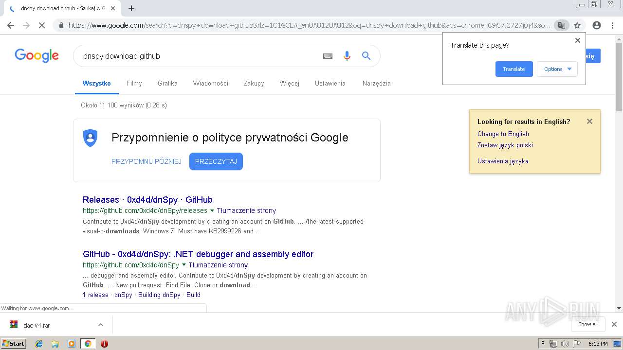Click the 1 release sitelink
The width and height of the screenshot is (623, 350).
tap(95, 295)
